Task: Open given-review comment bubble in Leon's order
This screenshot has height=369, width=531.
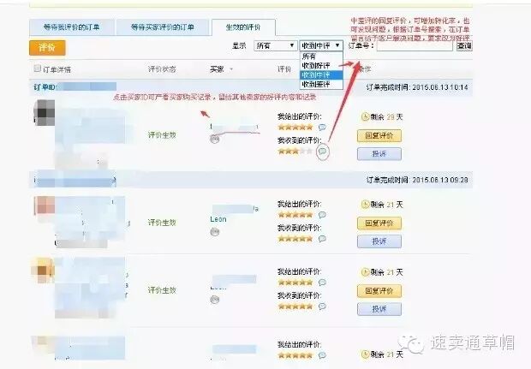Action: 322,215
